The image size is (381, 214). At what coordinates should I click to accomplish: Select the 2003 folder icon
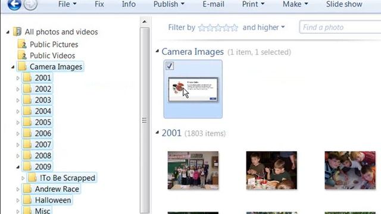27,100
